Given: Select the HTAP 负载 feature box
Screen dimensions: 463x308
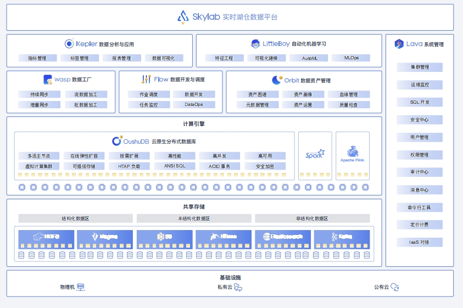Looking at the screenshot, I should pyautogui.click(x=129, y=166).
